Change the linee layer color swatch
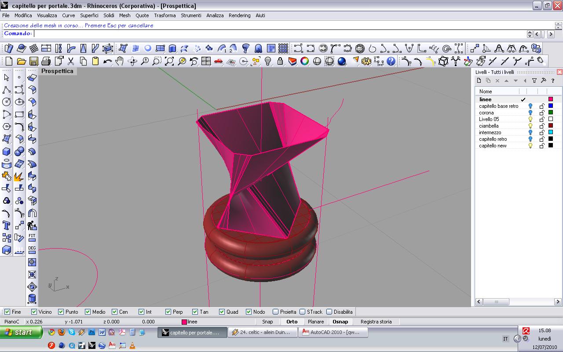Screen dimensions: 563x352 click(550, 99)
